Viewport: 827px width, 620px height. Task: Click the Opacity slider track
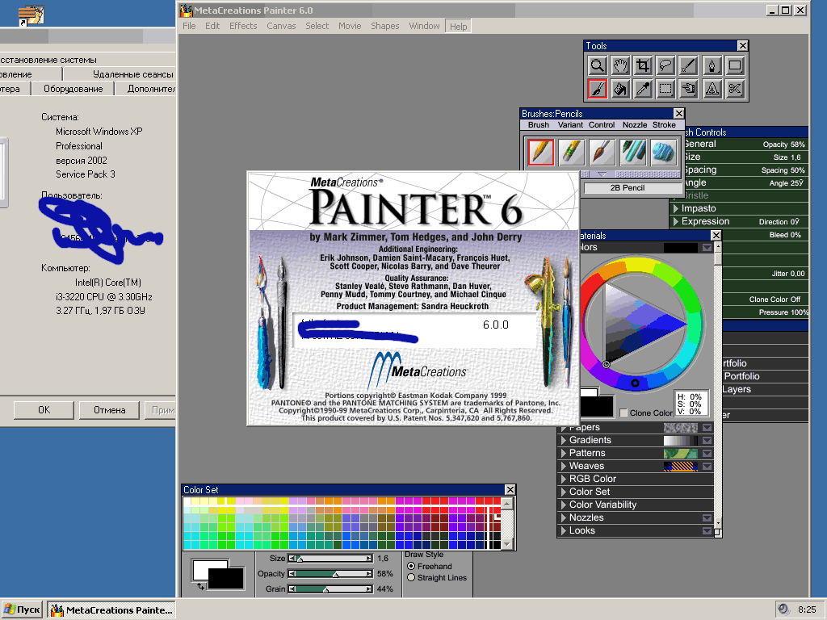click(x=330, y=574)
